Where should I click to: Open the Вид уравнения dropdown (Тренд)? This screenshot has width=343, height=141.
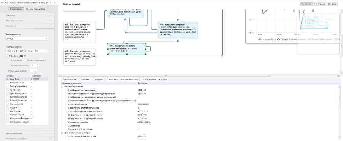27,39
